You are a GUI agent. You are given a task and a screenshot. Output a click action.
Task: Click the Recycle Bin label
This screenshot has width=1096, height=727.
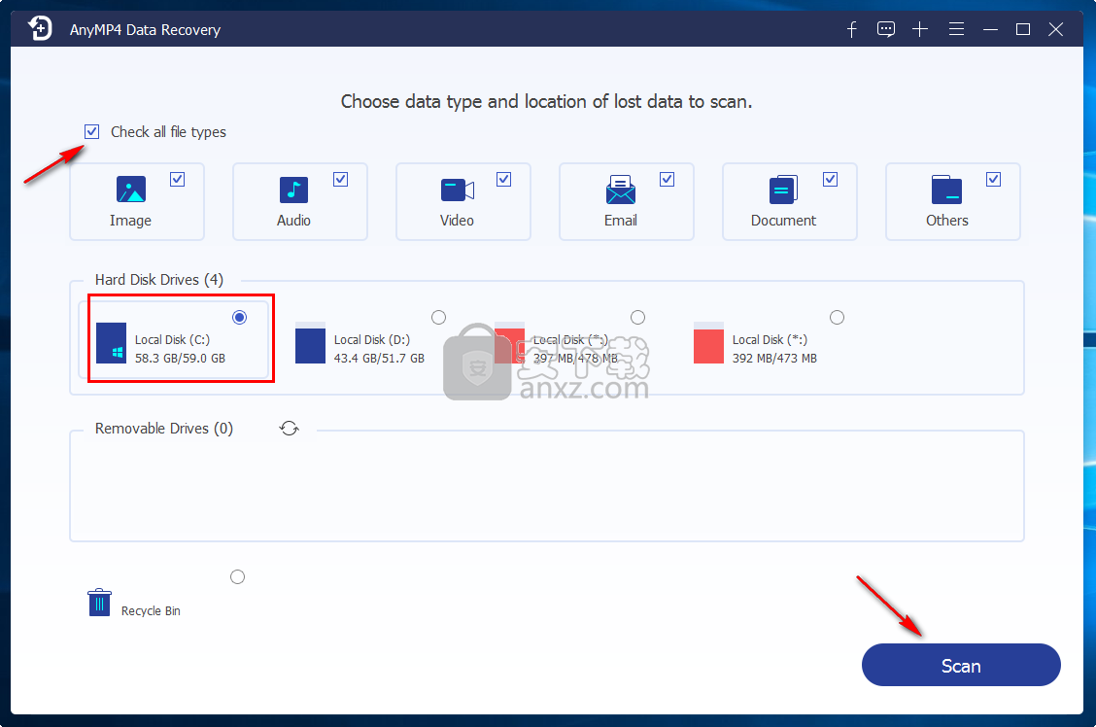click(151, 611)
